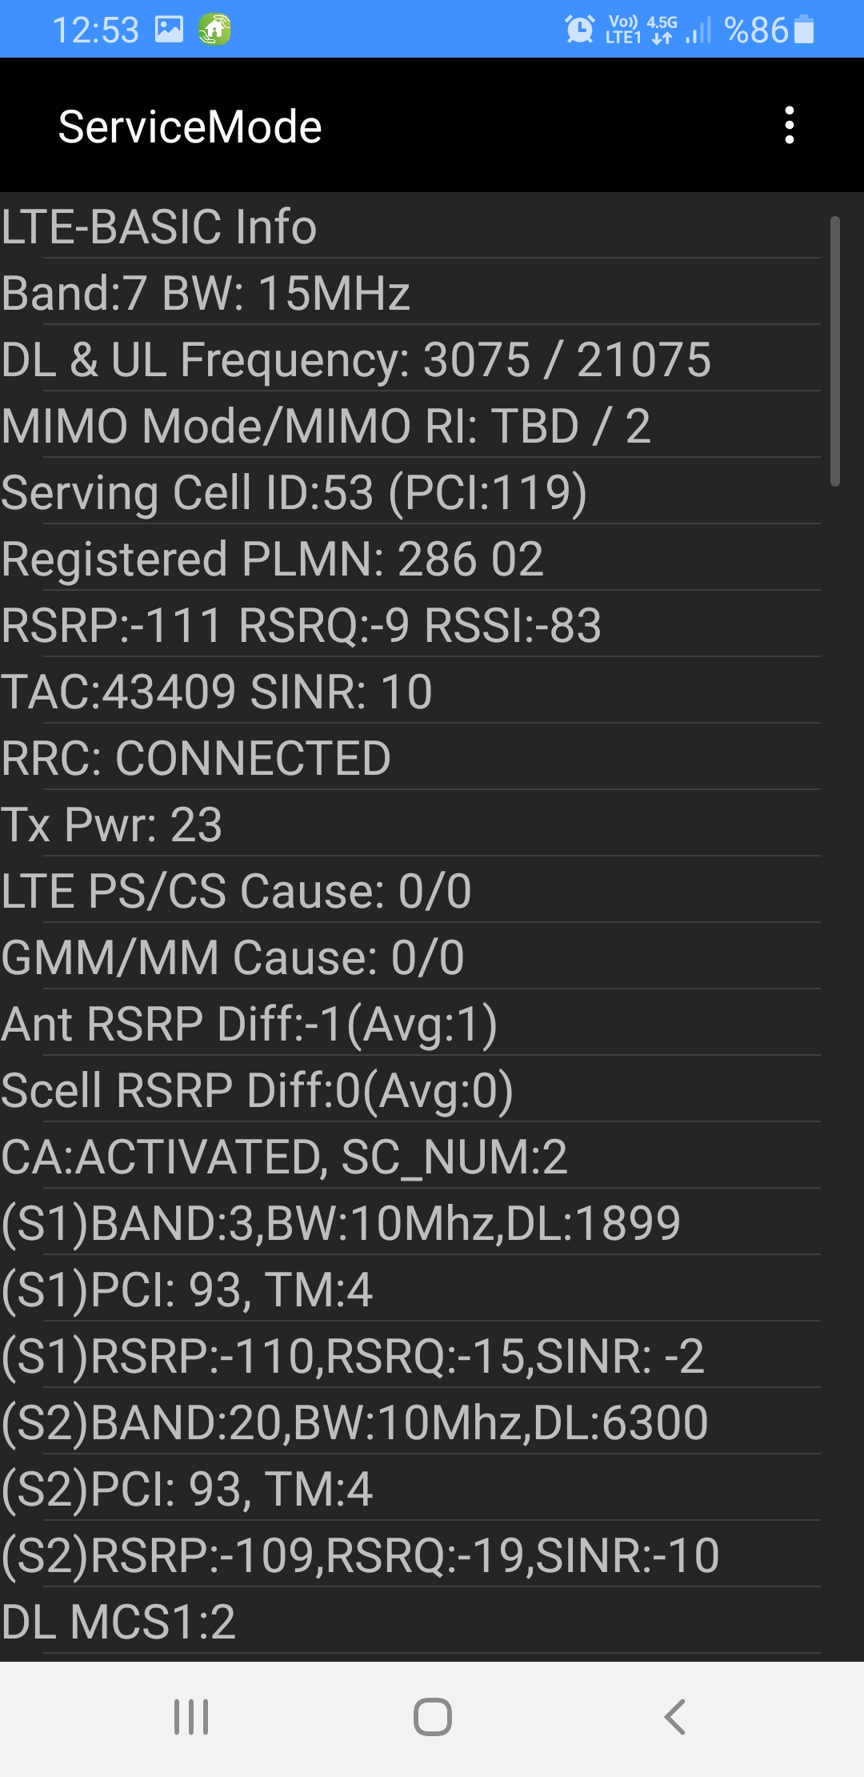Select the CA:ACTIVATED, SC_NUM:2 row
The image size is (864, 1777).
point(410,1156)
